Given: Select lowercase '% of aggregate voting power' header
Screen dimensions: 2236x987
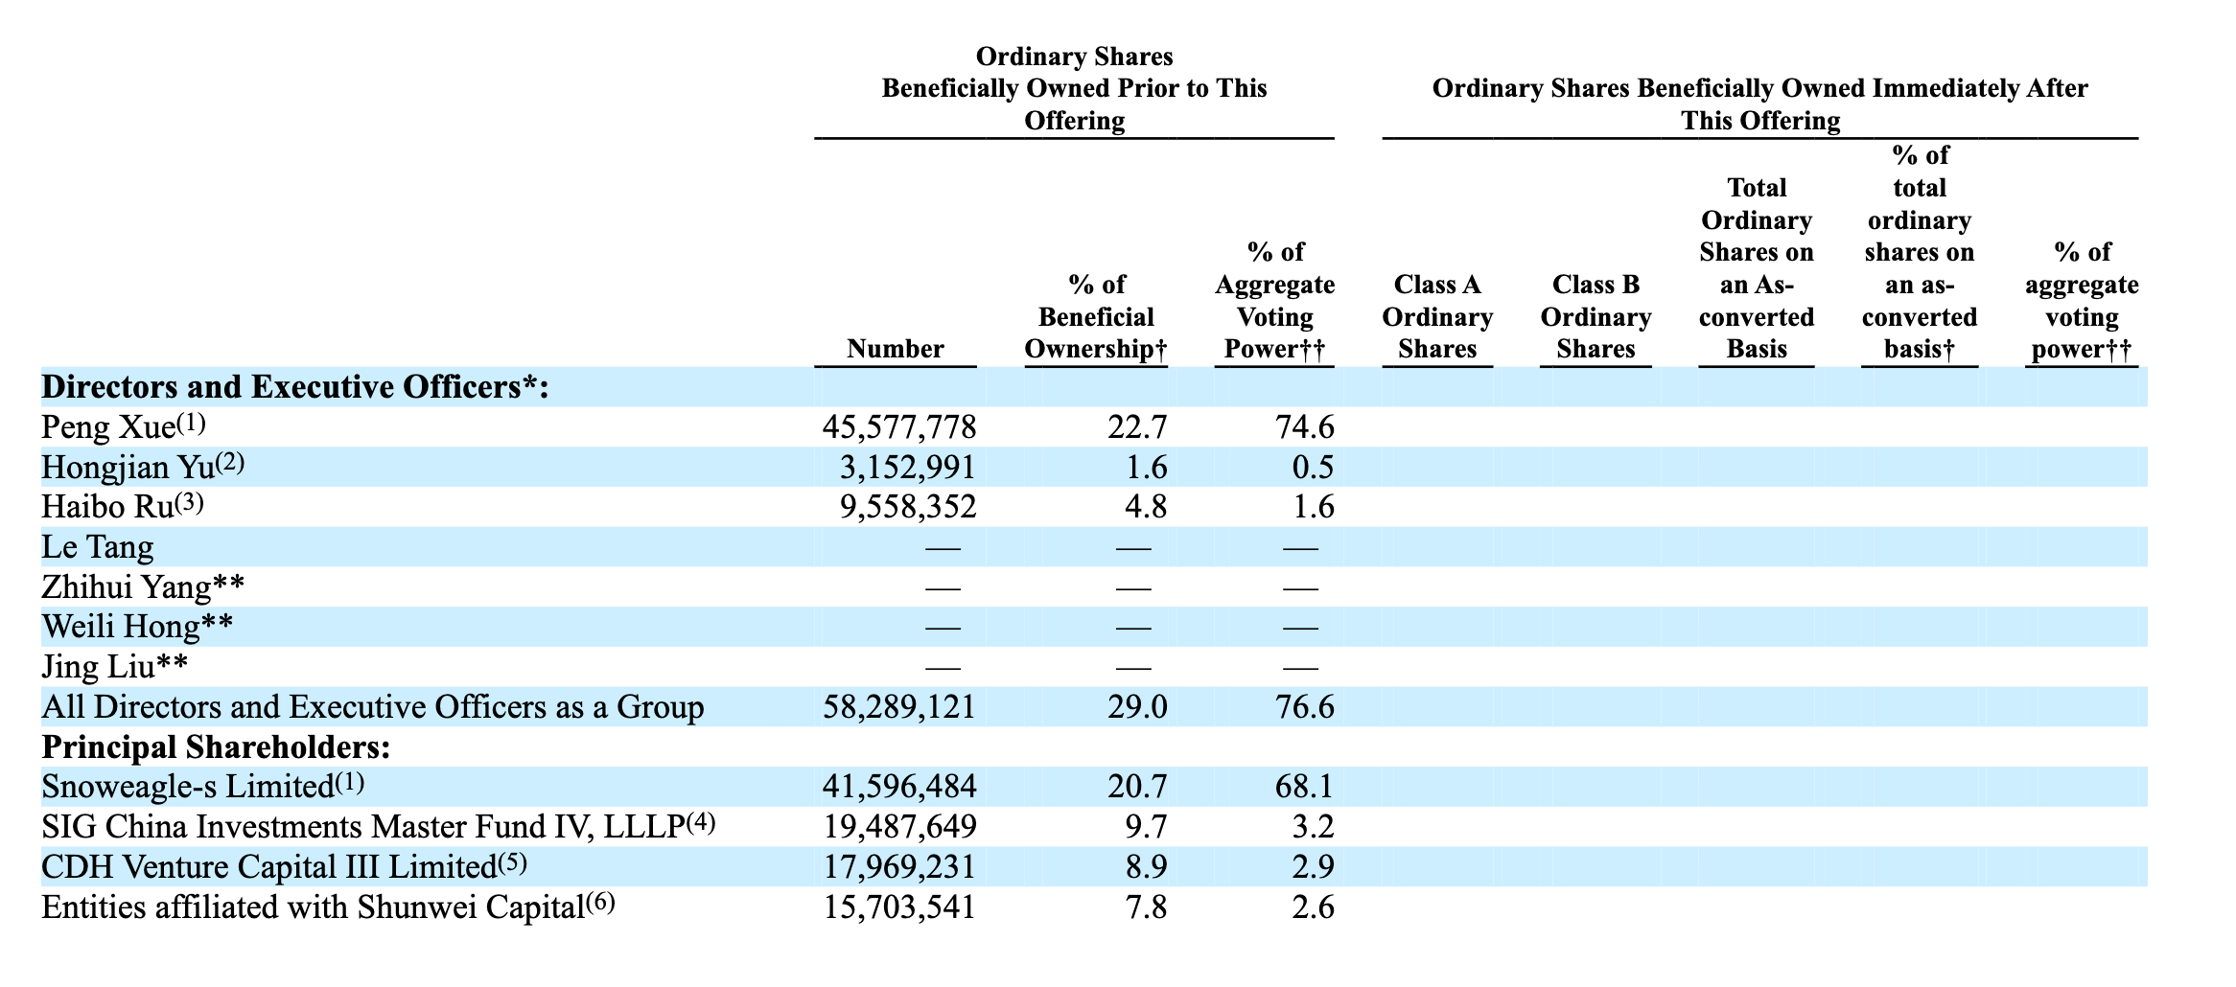Looking at the screenshot, I should (2082, 301).
